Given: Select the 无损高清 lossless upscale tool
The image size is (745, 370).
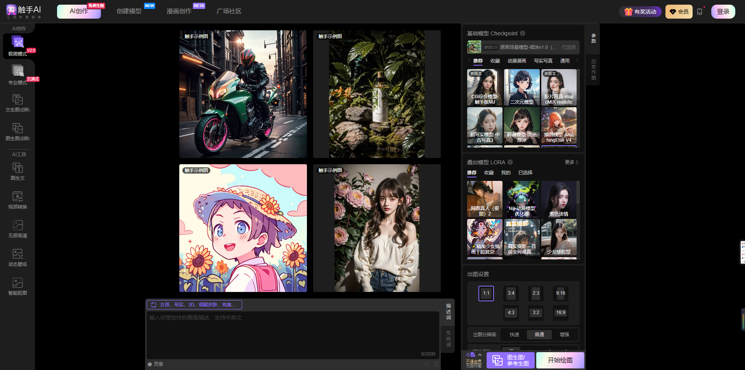Looking at the screenshot, I should (18, 229).
